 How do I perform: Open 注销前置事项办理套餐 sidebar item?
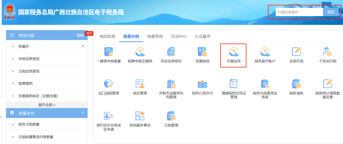[36, 137]
